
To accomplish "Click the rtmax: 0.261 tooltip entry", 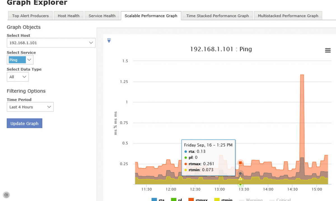I will click(199, 164).
